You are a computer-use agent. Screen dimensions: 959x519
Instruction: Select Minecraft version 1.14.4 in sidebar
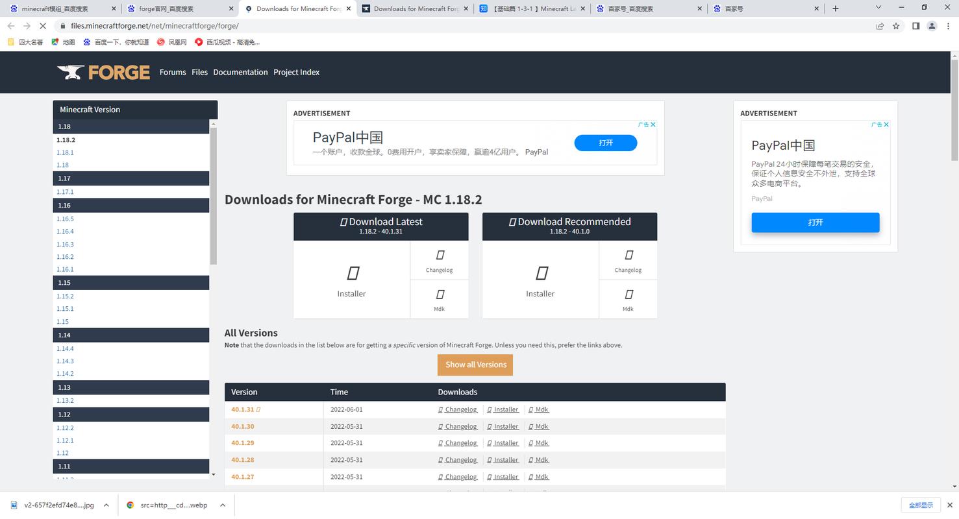click(x=65, y=348)
